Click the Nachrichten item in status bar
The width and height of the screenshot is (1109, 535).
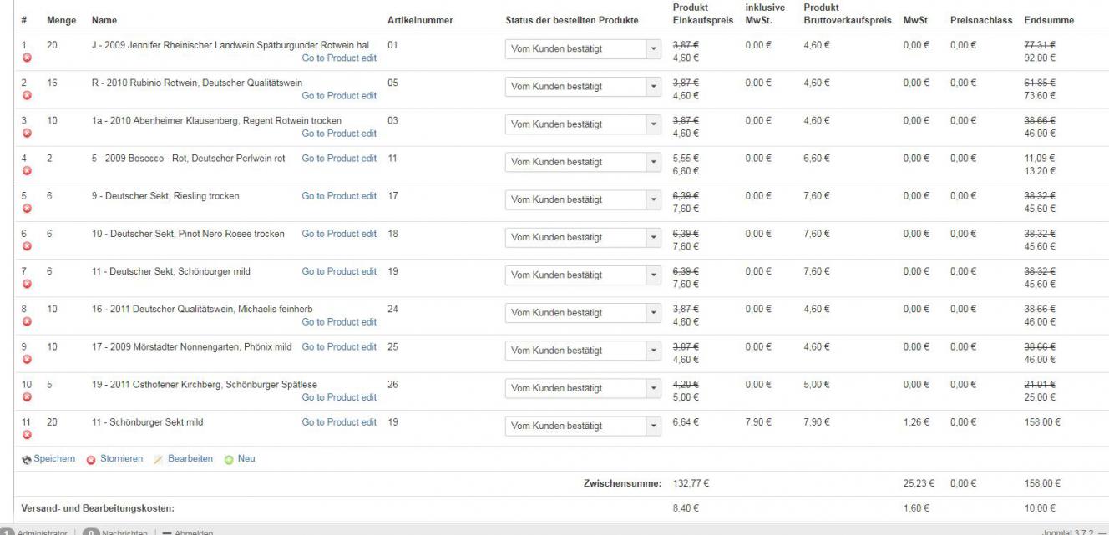pyautogui.click(x=124, y=532)
